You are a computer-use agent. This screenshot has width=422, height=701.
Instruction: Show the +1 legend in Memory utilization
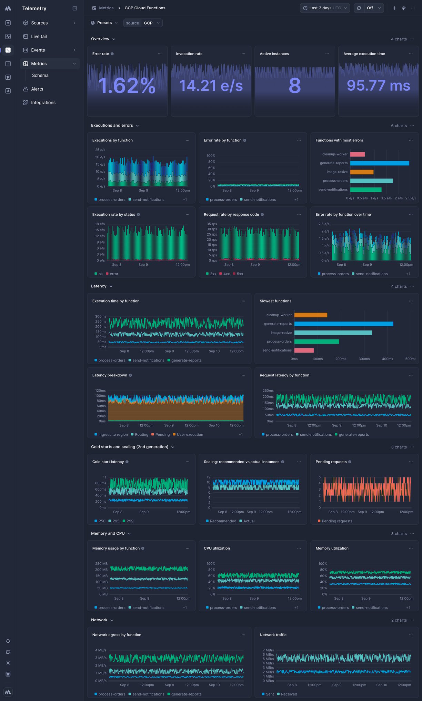tap(408, 608)
